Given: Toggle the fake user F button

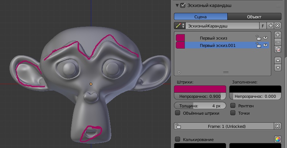Looking at the screenshot, I should pyautogui.click(x=263, y=26).
